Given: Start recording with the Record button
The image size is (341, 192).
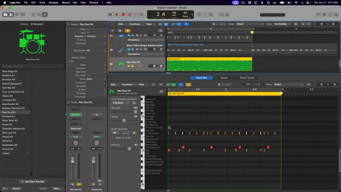Looking at the screenshot, I should click(x=123, y=14).
